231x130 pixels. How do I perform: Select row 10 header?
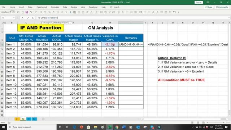[2, 71]
